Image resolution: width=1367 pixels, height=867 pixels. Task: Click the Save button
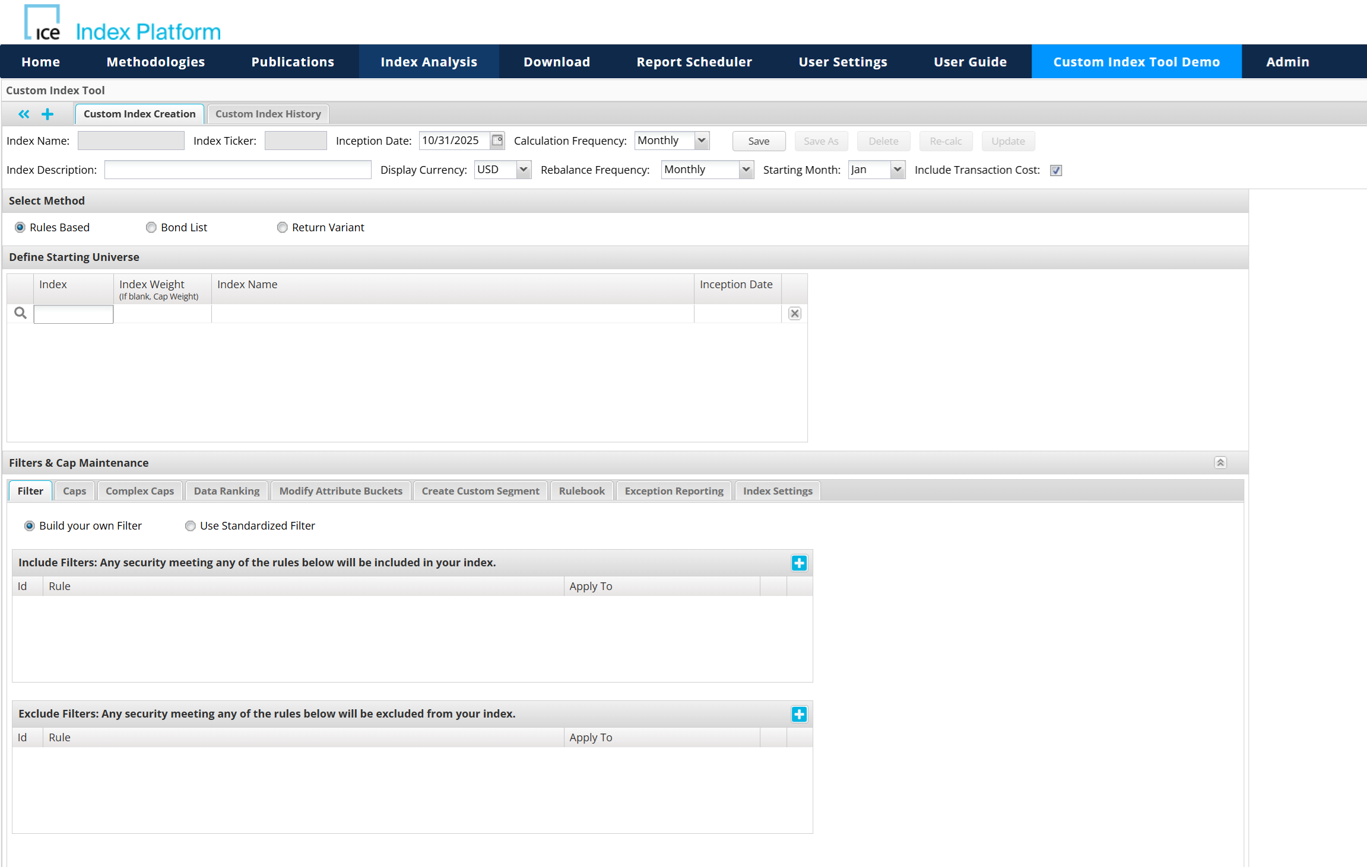coord(758,141)
